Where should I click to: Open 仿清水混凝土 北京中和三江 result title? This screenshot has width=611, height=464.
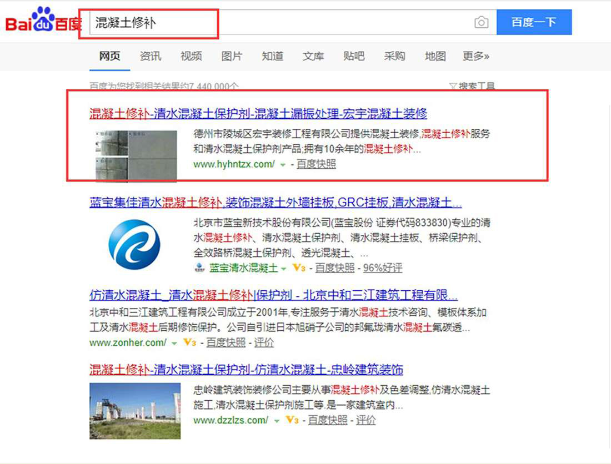(273, 295)
